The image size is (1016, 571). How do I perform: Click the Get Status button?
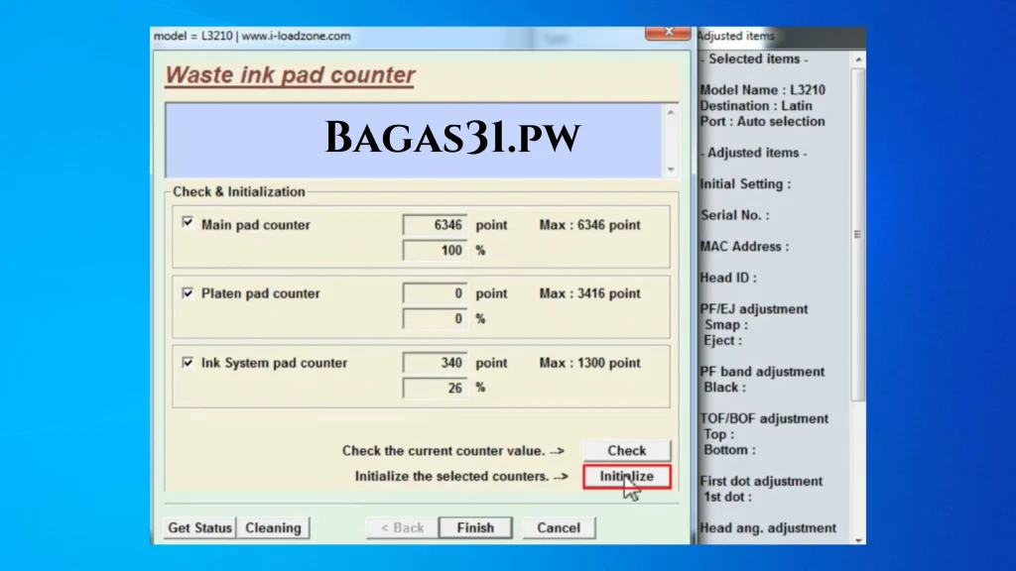199,527
